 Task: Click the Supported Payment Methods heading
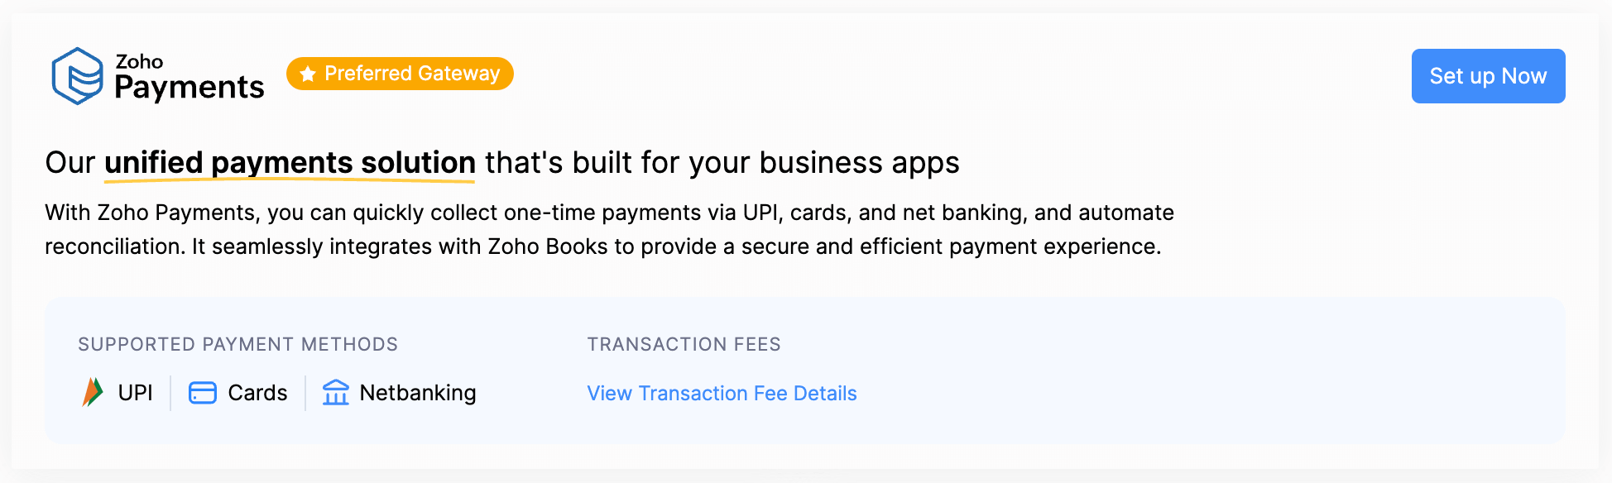237,344
